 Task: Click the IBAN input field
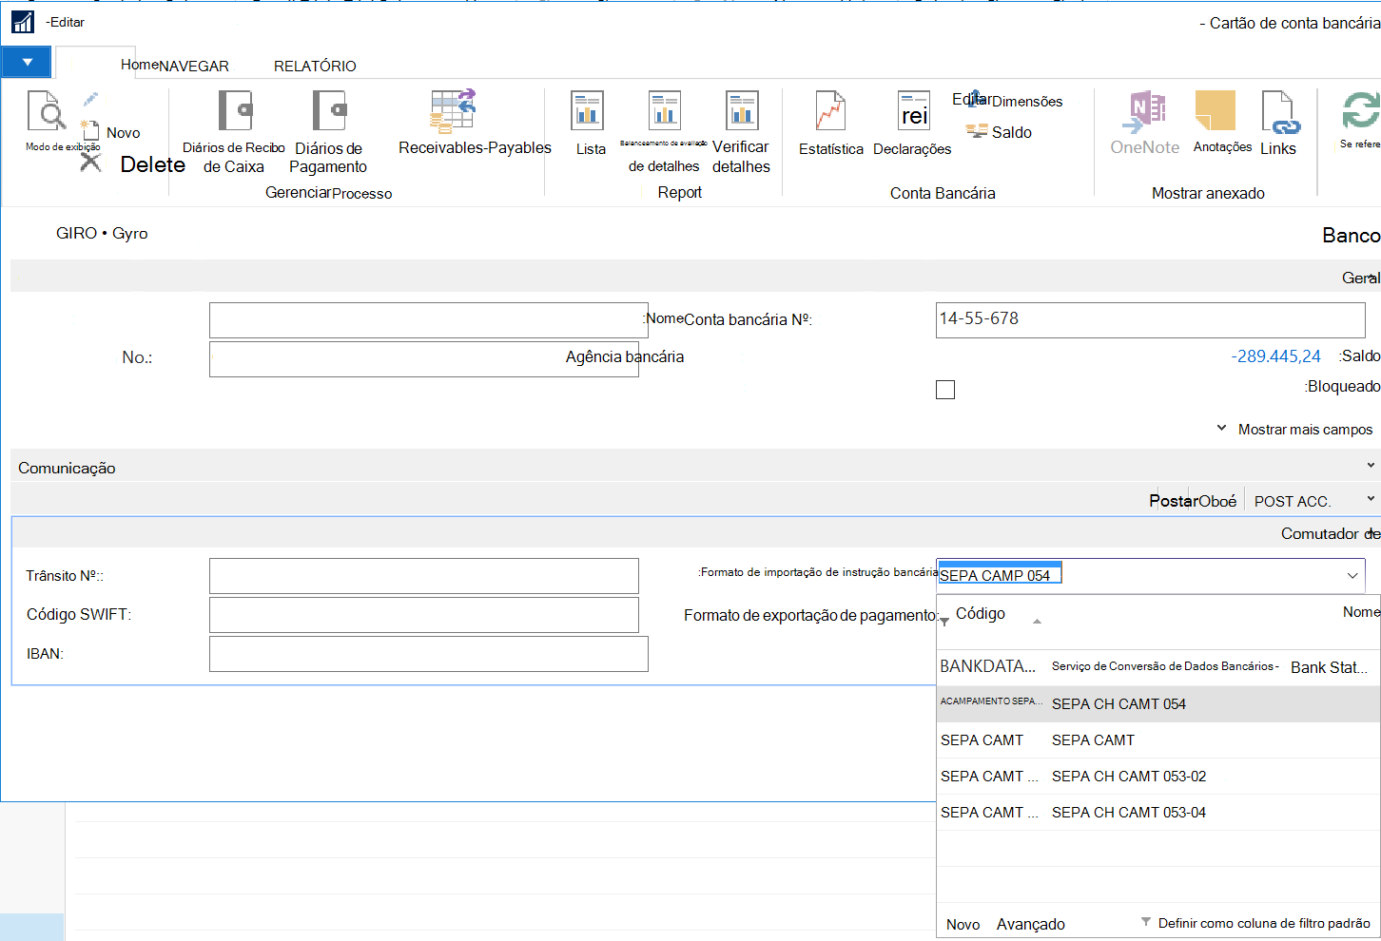[x=429, y=654]
